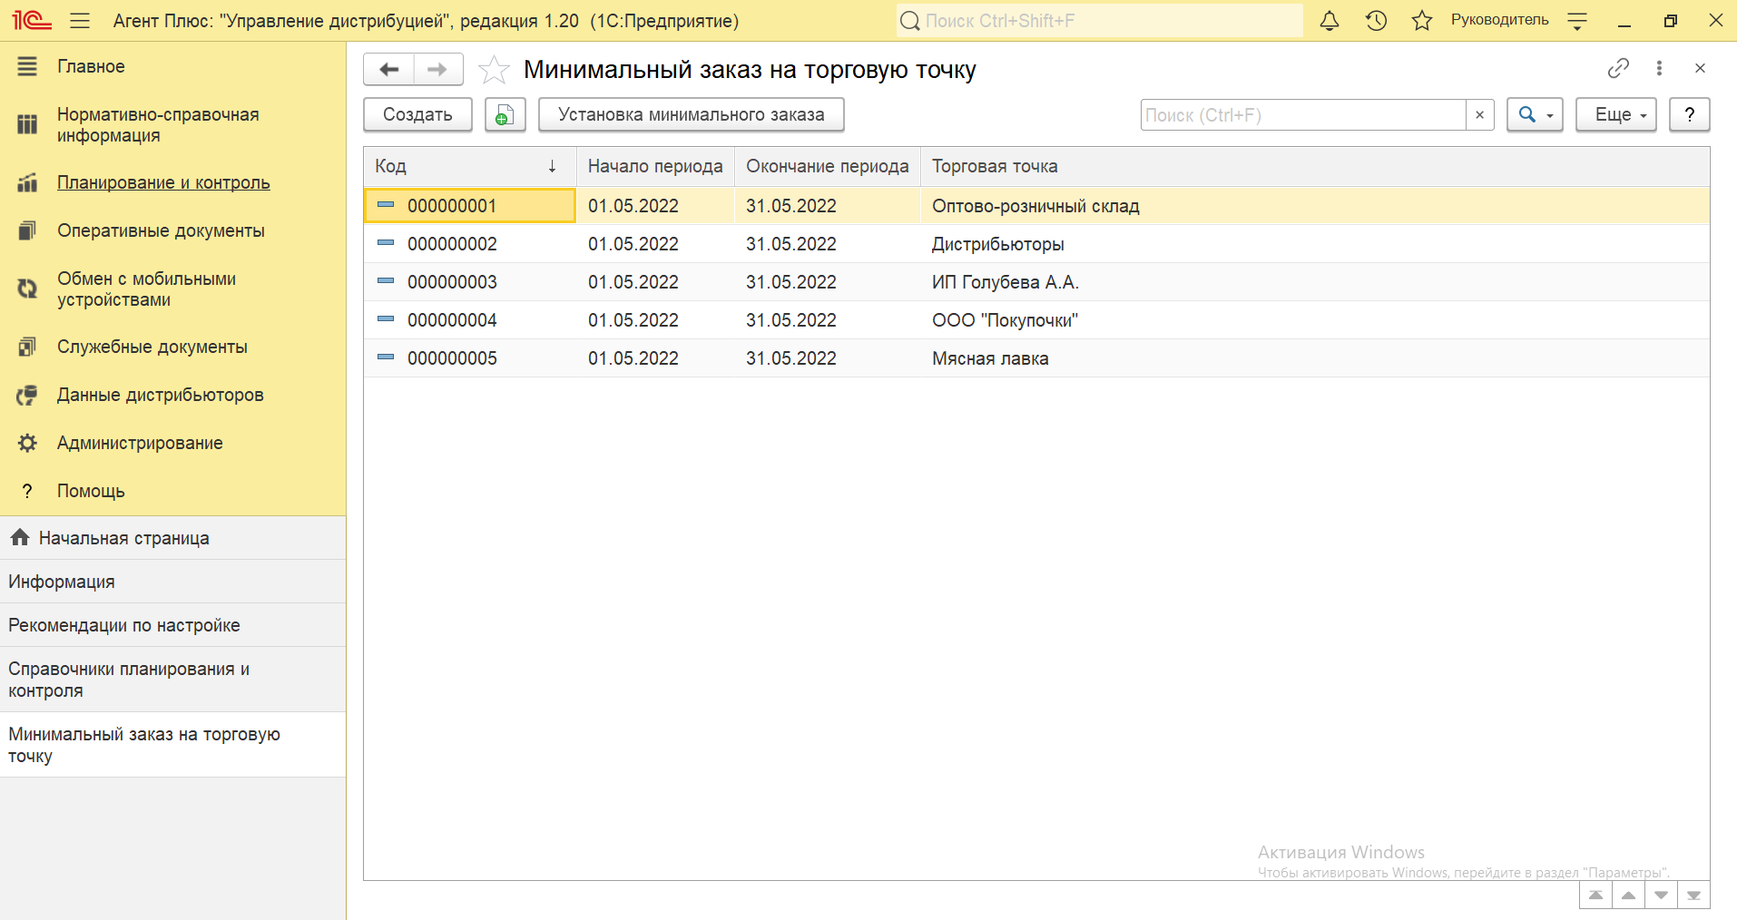Click the copy link icon
Screen dimensions: 1737x920
(1618, 68)
